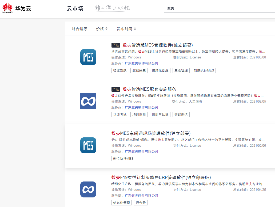This screenshot has height=207, width=275.
Task: Select 信息化管理 tag on 数夫F19 ERP
Action: pyautogui.click(x=122, y=203)
